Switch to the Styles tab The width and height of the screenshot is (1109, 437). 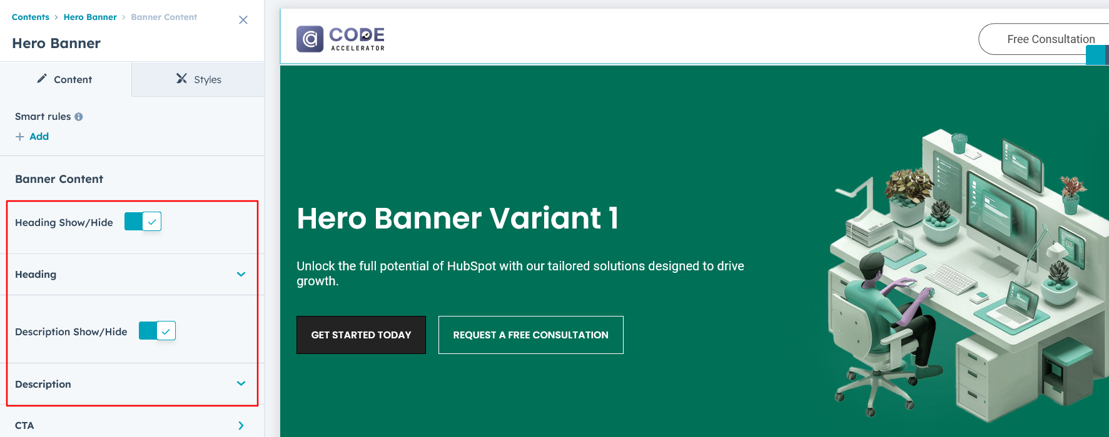(199, 79)
